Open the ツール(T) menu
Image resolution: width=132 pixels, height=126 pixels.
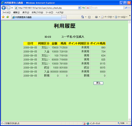(x=49, y=13)
